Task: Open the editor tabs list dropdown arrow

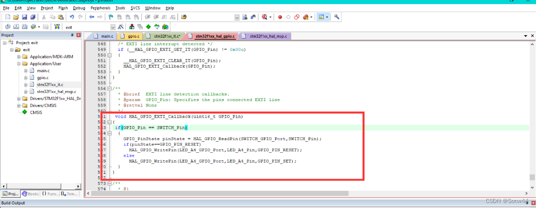Action: pyautogui.click(x=526, y=36)
